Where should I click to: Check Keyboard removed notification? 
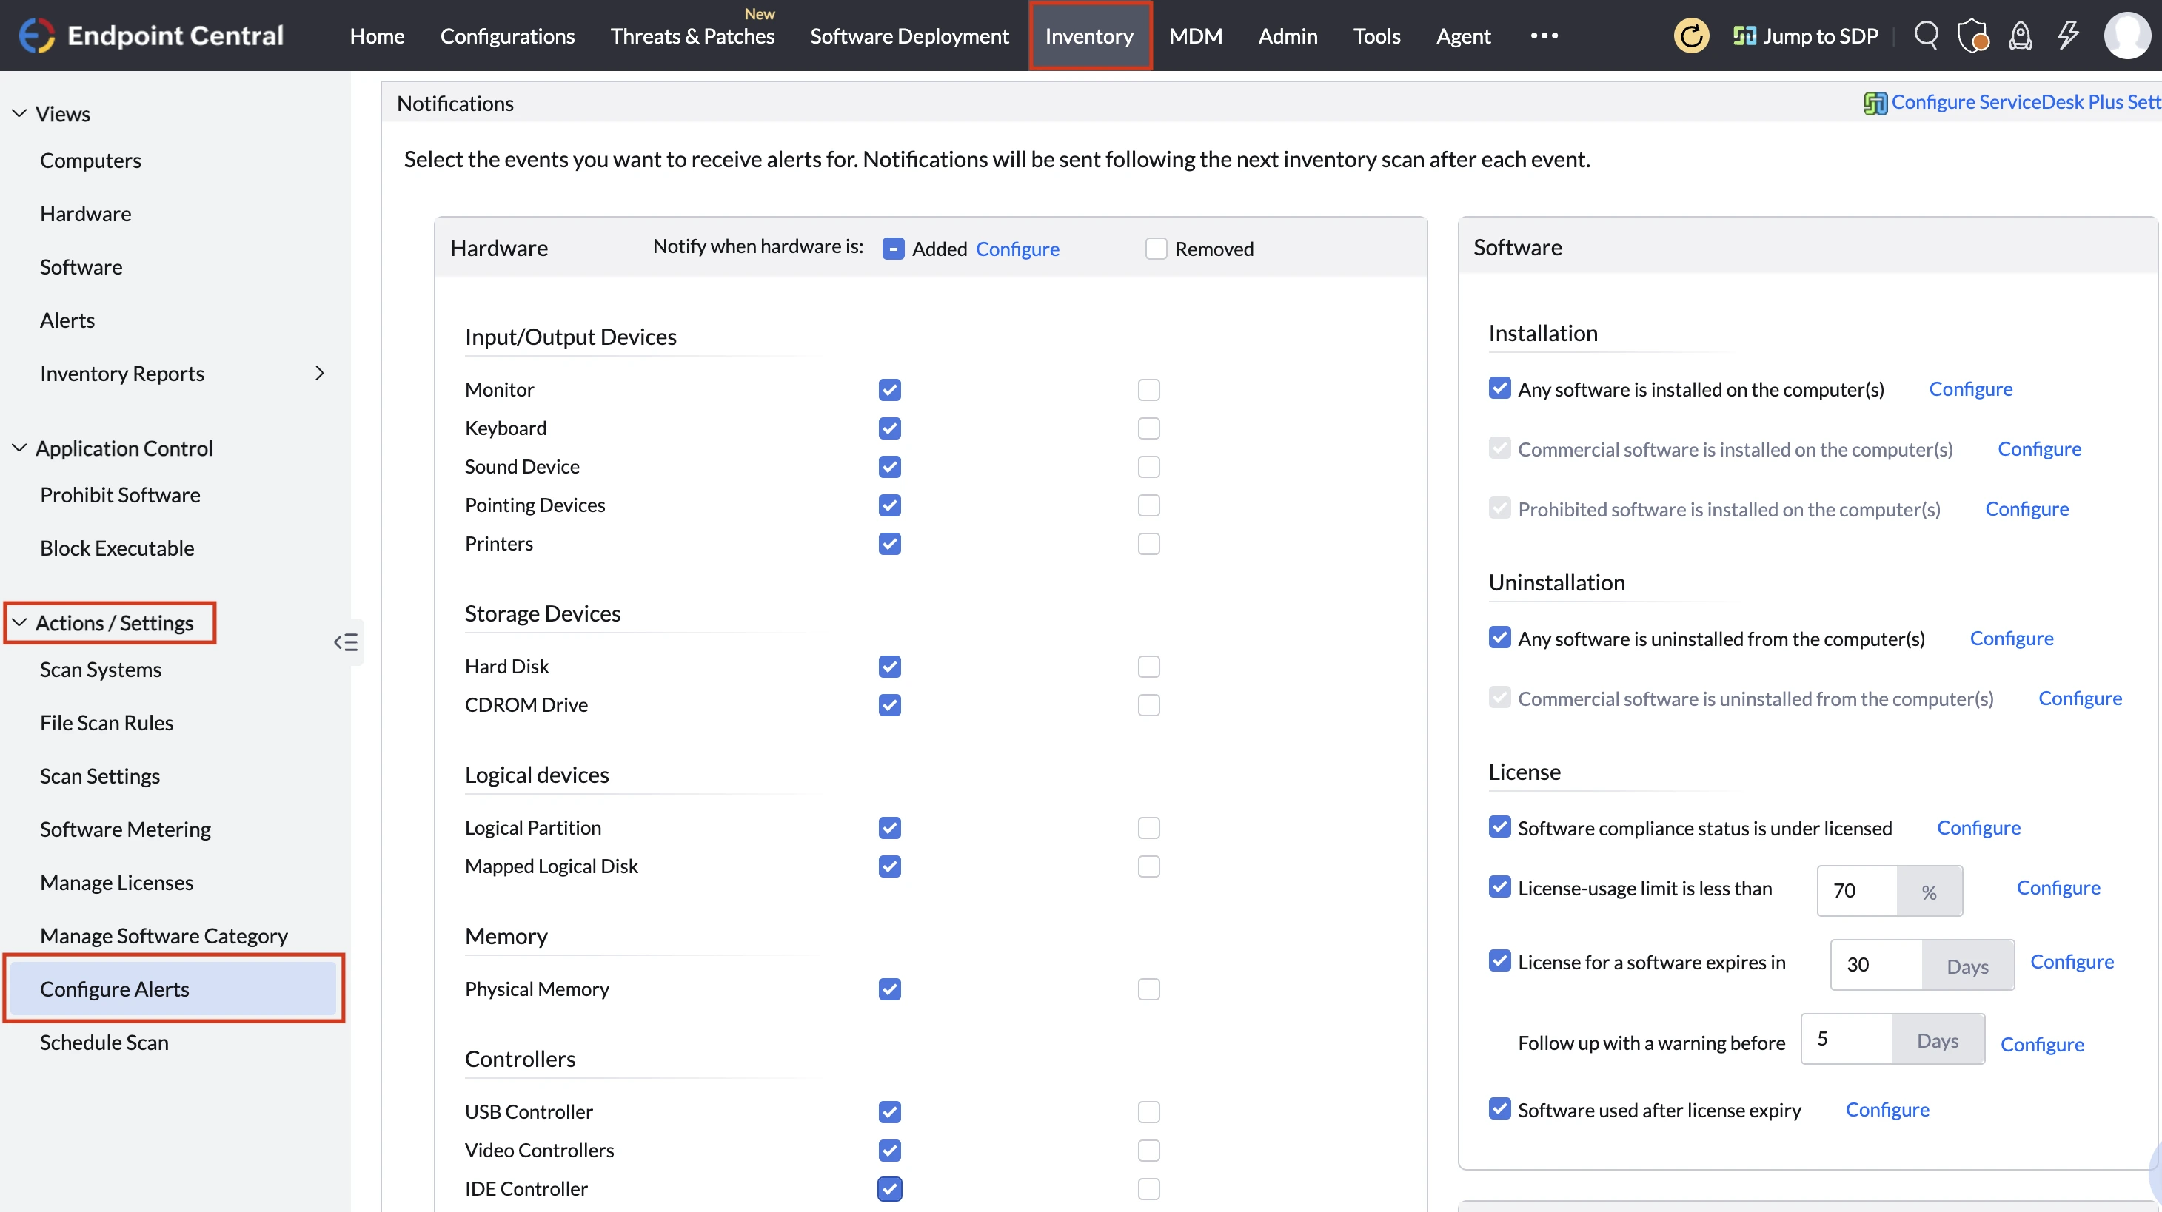click(1148, 428)
